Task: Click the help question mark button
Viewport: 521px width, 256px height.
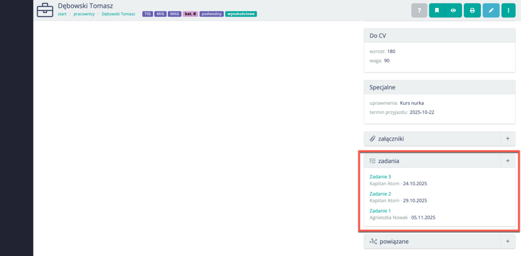Action: click(x=419, y=10)
